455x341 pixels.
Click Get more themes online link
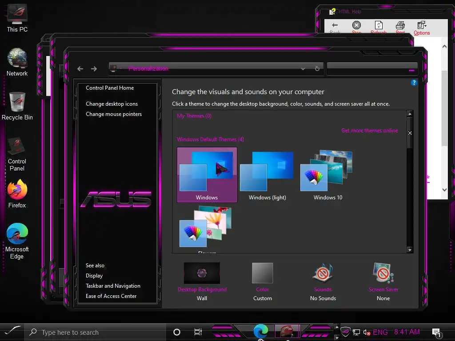tap(369, 131)
